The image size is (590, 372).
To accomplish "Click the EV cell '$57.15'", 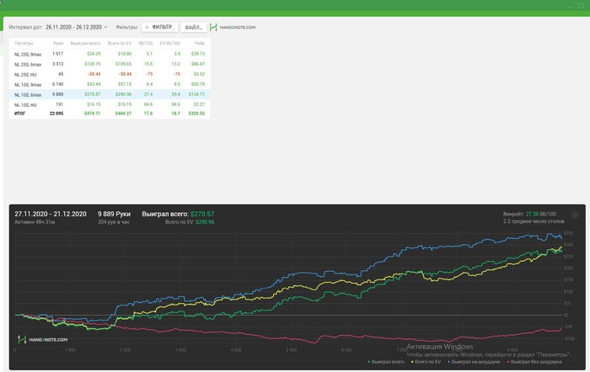I will click(x=125, y=84).
